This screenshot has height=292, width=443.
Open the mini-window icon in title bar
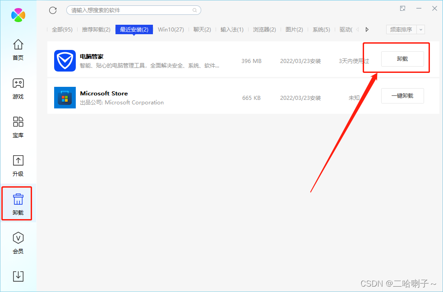click(x=403, y=9)
